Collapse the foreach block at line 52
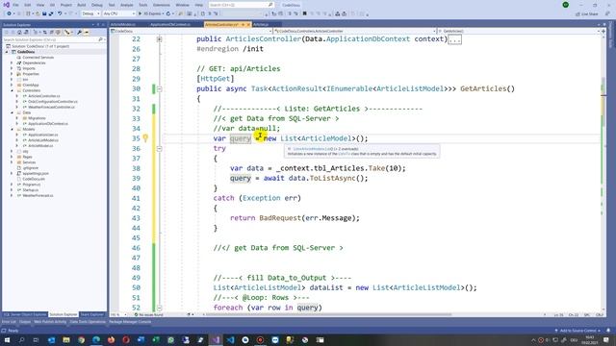 coord(159,308)
